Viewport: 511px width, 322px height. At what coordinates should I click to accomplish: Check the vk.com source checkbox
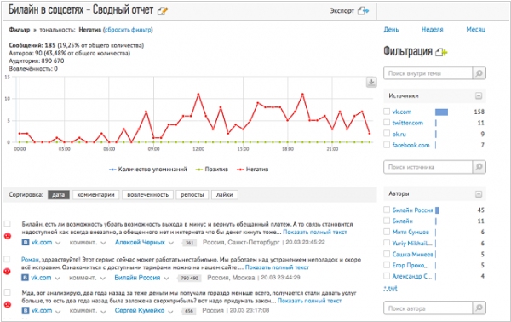[387, 112]
